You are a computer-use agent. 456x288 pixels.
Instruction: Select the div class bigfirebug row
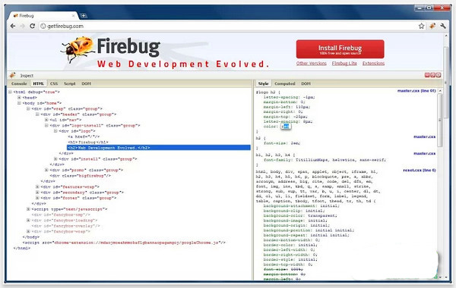click(x=81, y=176)
